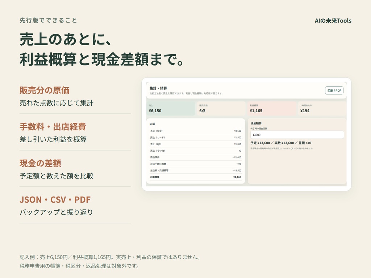This screenshot has height=278, width=371.
Task: Click the ¥0 value in 売上（その他） row
Action: (240, 151)
